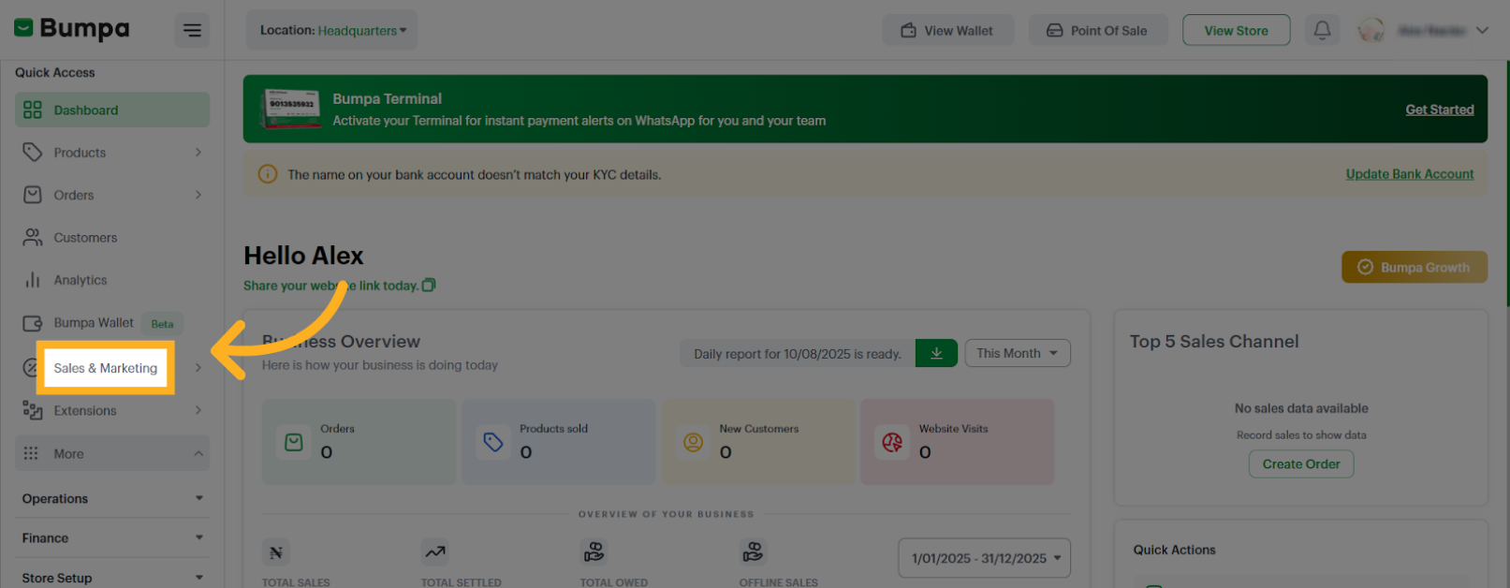
Task: Click Update Bank Account link
Action: click(x=1410, y=174)
